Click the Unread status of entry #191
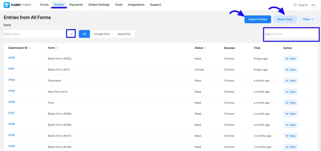This screenshot has width=321, height=151. [199, 70]
